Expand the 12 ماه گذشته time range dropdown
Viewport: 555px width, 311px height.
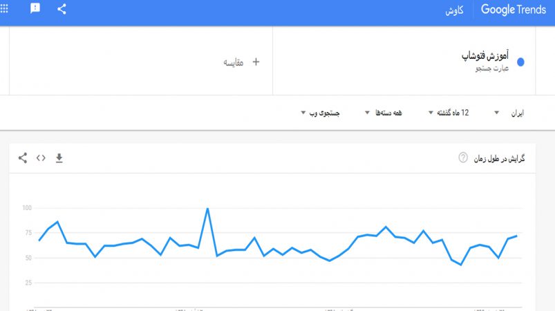(x=449, y=113)
